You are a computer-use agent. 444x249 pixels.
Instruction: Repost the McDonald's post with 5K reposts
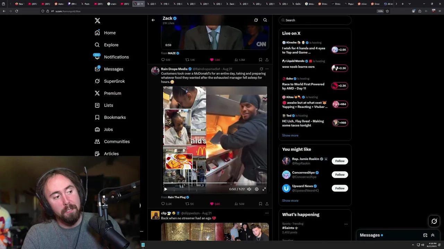click(189, 204)
